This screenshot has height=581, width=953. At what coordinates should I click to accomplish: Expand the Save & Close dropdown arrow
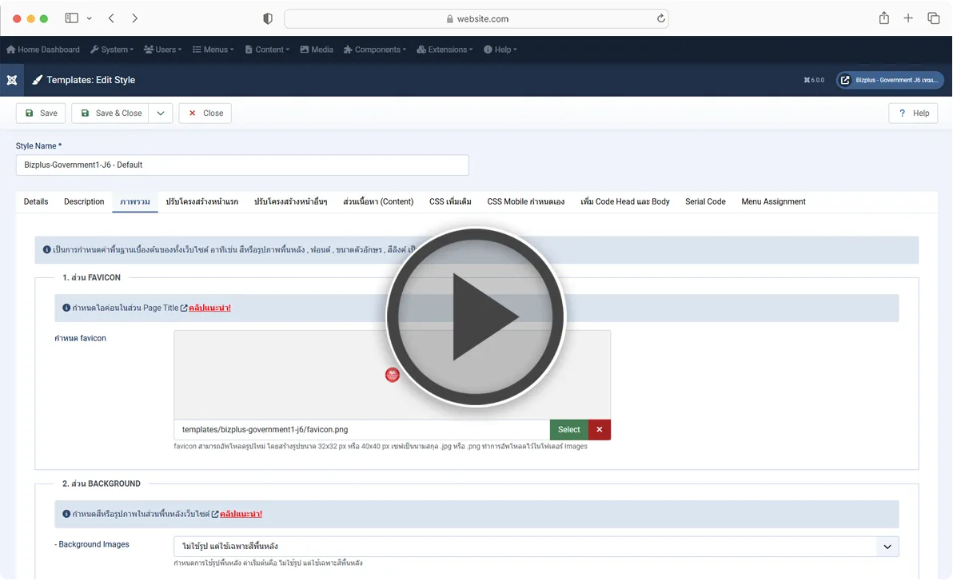(x=161, y=113)
